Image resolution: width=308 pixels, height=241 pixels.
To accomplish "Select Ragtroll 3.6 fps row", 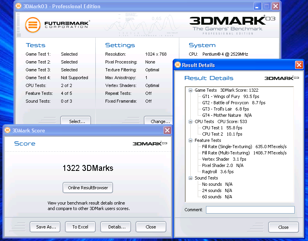I will pyautogui.click(x=218, y=172).
